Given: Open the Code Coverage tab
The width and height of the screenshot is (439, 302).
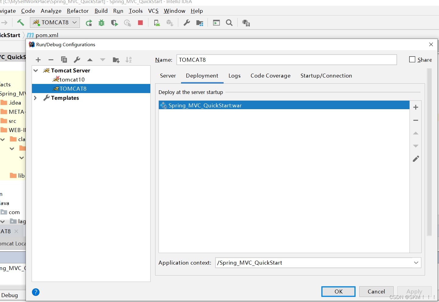Looking at the screenshot, I should pyautogui.click(x=270, y=76).
